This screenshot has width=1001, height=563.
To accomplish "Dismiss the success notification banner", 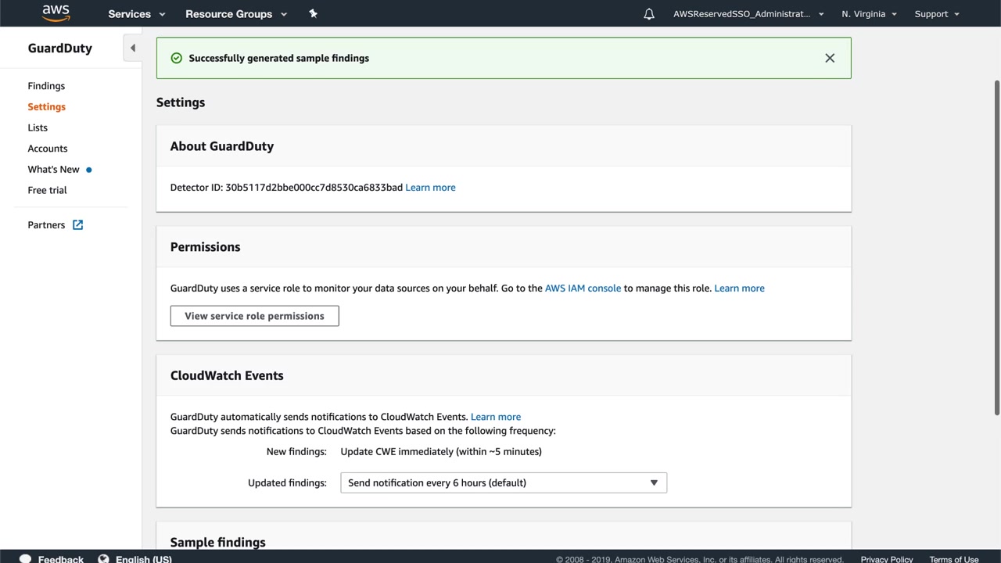I will pyautogui.click(x=830, y=58).
